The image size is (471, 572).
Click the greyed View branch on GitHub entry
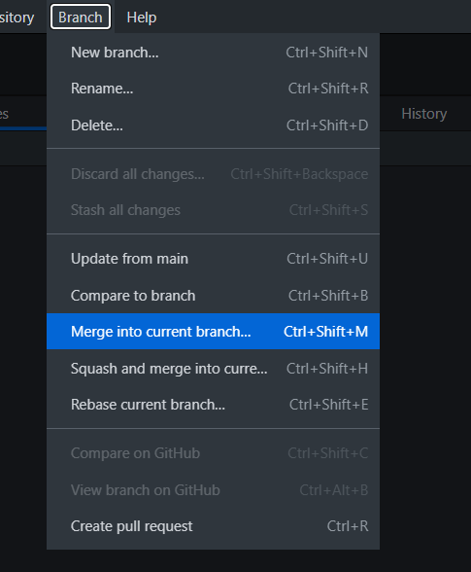coord(213,490)
